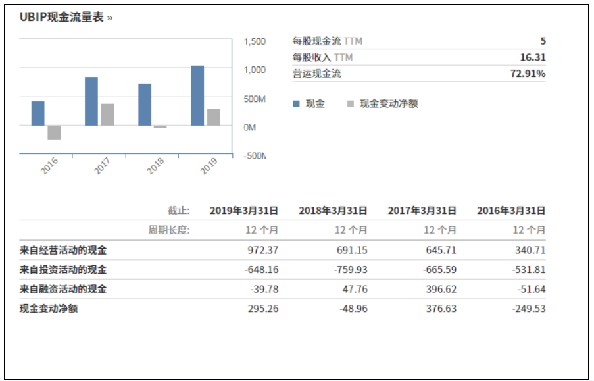
Task: Click the value -249.53
Action: coord(529,309)
